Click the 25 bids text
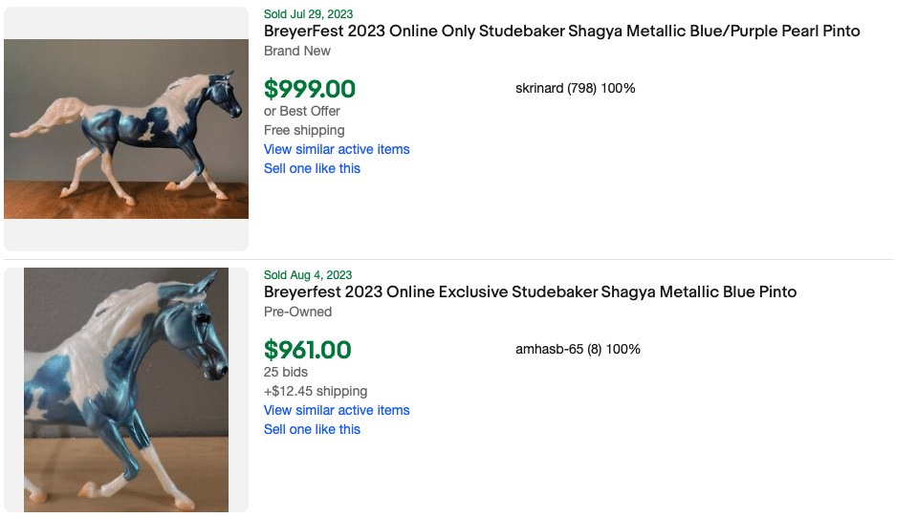Viewport: 917px width, 518px height. pos(286,372)
